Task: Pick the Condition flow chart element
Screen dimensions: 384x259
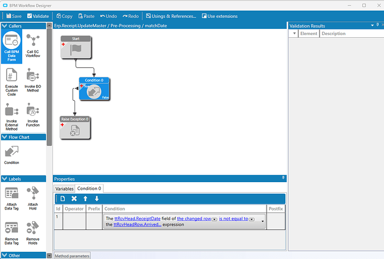Action: 12,154
